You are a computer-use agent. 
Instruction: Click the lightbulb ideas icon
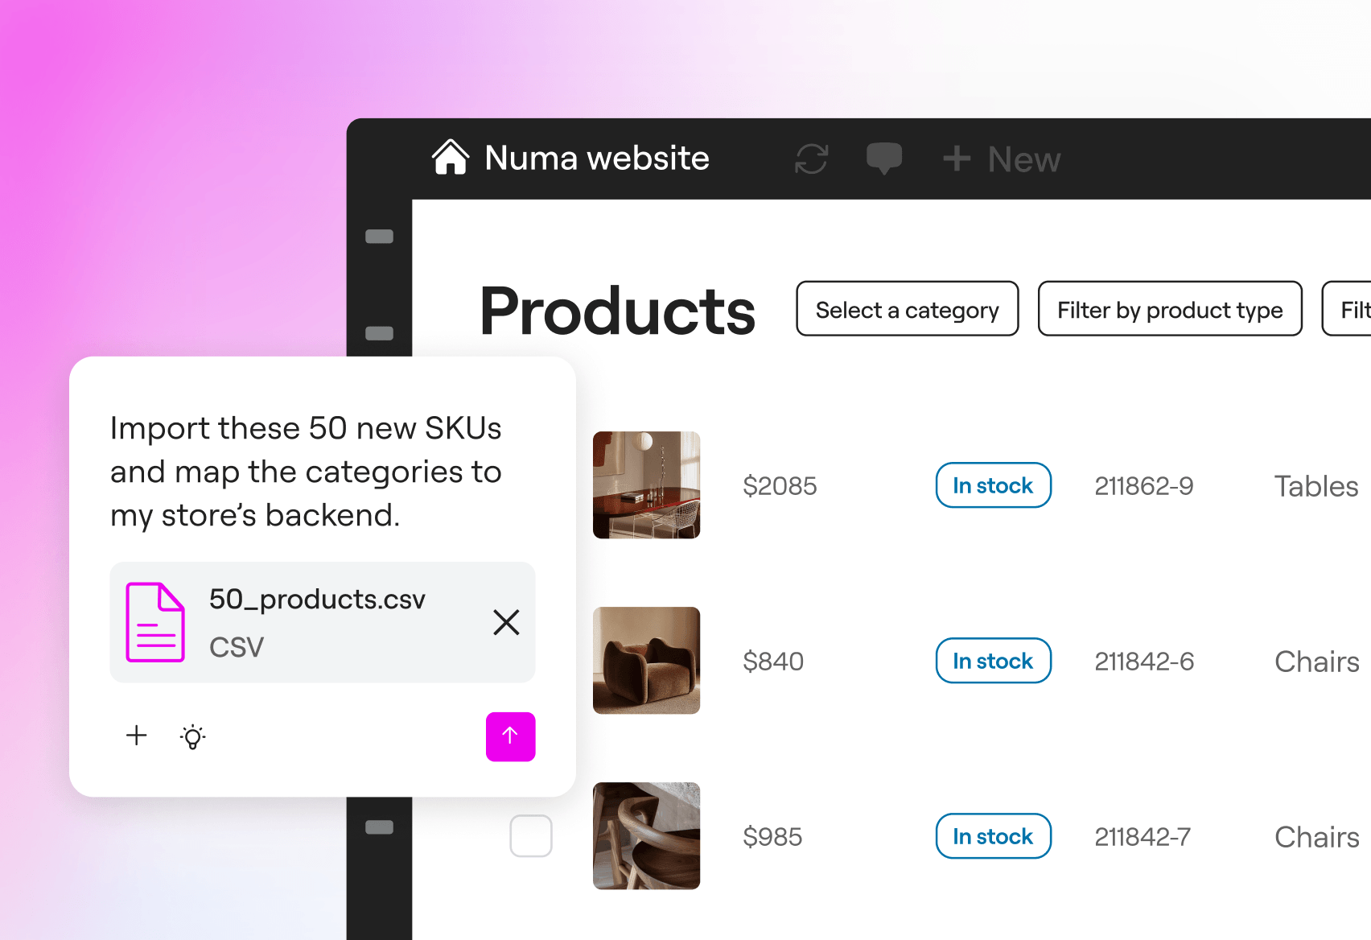click(x=193, y=736)
